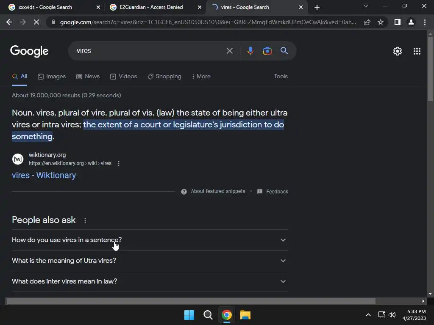
Task: Open People also ask options menu
Action: coord(85,220)
